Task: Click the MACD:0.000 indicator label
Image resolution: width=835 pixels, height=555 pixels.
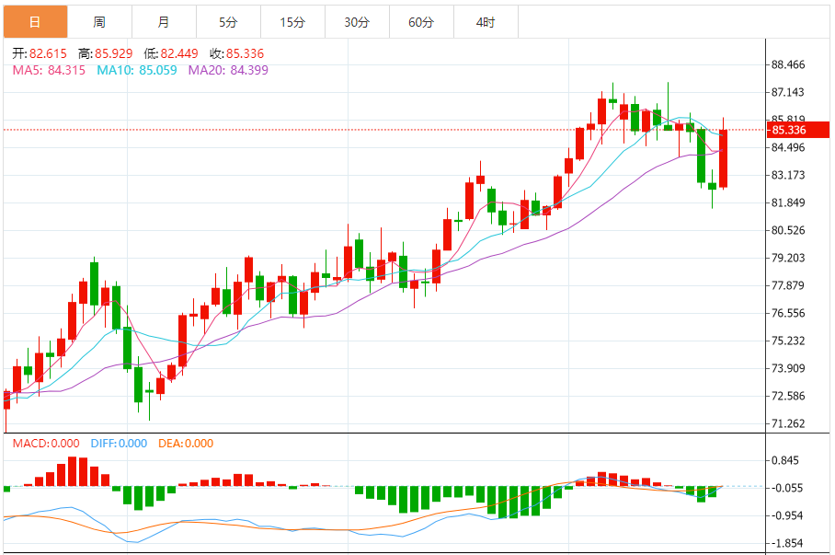Action: pyautogui.click(x=46, y=444)
